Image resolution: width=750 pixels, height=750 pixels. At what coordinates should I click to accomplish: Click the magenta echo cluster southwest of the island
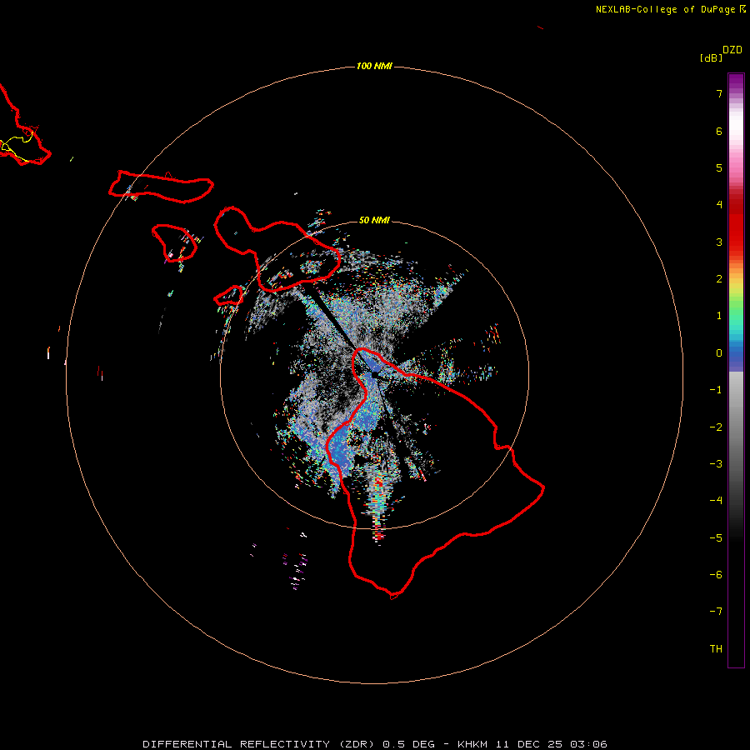[x=297, y=570]
